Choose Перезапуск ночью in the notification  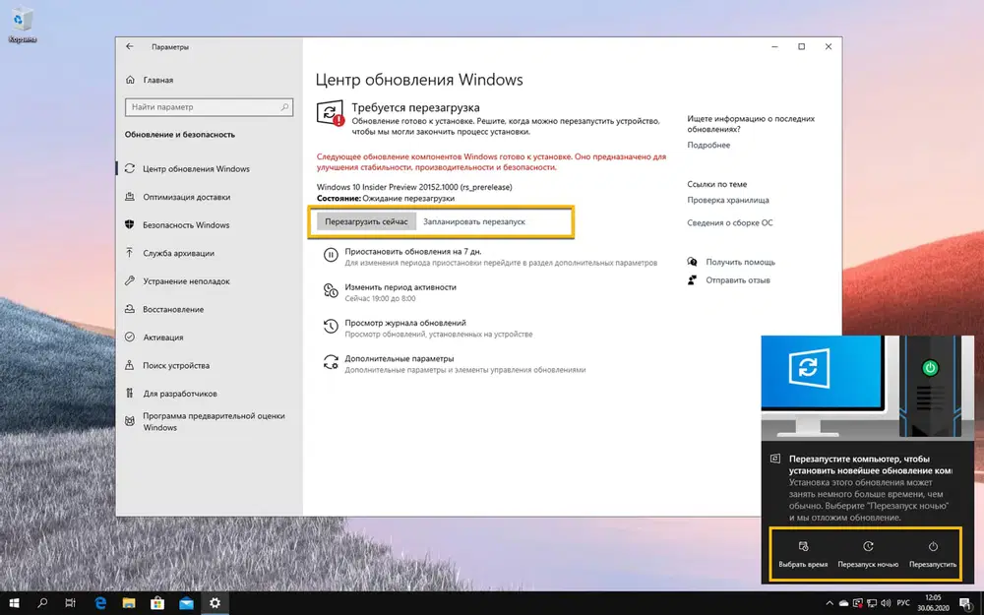(870, 554)
